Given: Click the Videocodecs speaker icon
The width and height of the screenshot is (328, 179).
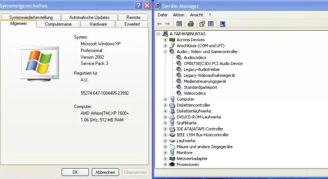Looking at the screenshot, I should 179,93.
